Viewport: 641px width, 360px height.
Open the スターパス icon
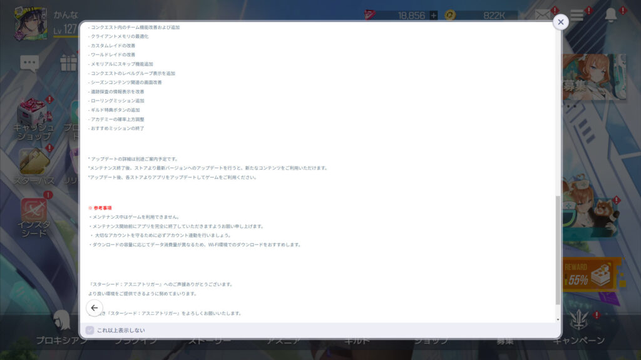pyautogui.click(x=34, y=166)
